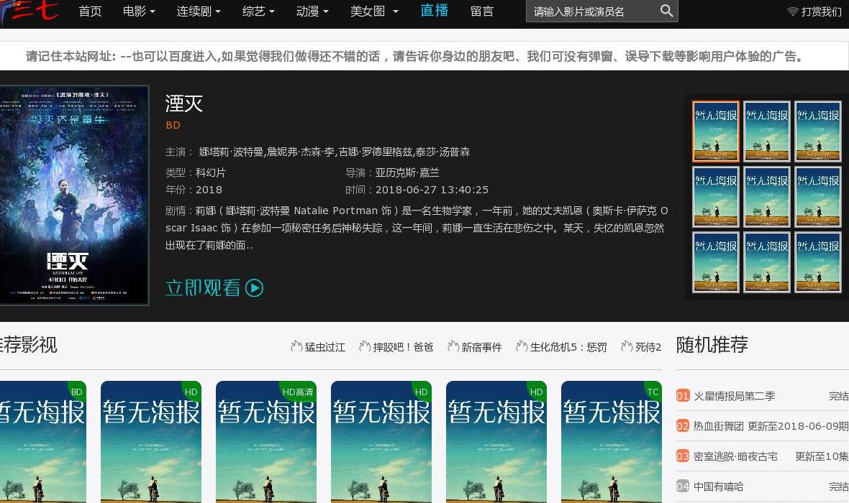Viewport: 849px width, 503px height.
Task: Open the recommended card tagged HD高清
Action: pyautogui.click(x=266, y=442)
